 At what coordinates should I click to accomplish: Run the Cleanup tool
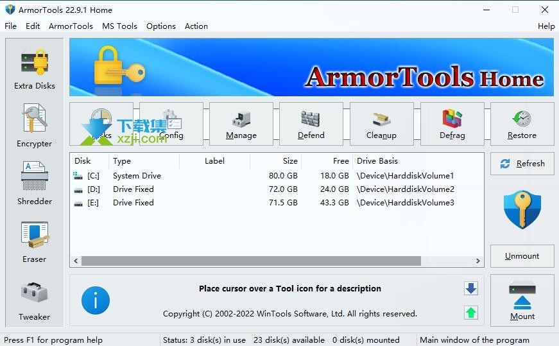[381, 124]
